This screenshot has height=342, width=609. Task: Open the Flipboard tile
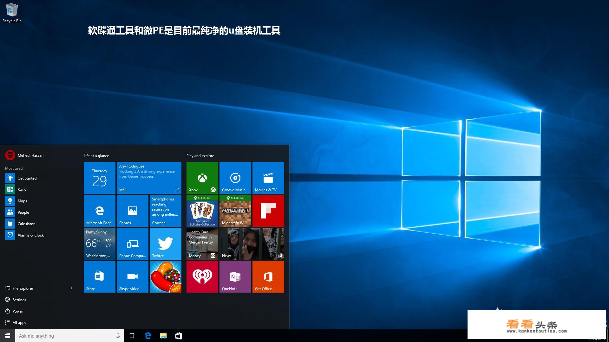pos(268,211)
